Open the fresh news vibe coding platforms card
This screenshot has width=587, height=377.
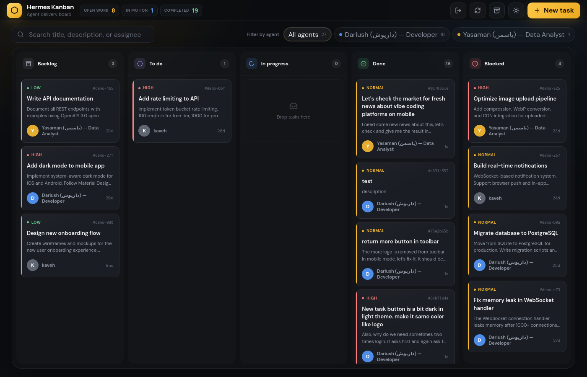pyautogui.click(x=405, y=119)
